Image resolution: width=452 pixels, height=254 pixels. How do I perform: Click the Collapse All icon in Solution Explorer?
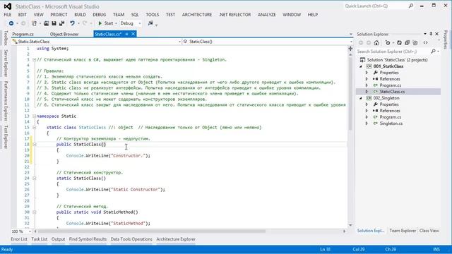coord(407,42)
